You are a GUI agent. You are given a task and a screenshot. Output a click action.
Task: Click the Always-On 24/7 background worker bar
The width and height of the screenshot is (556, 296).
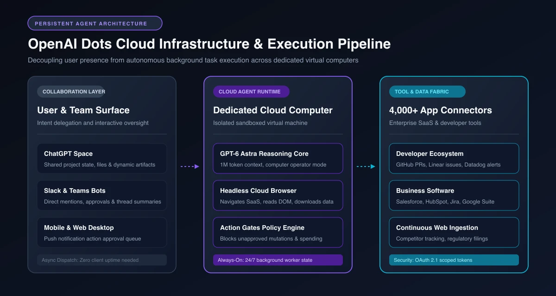pyautogui.click(x=278, y=260)
